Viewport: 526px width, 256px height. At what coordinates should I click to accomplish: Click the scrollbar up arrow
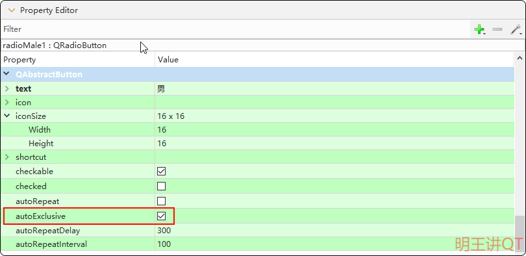pyautogui.click(x=520, y=58)
